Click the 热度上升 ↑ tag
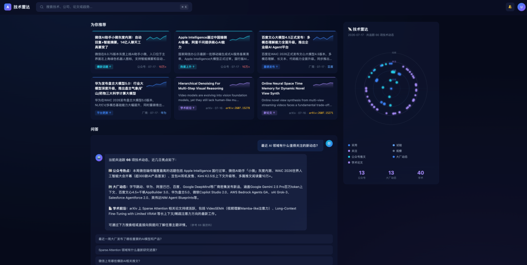This screenshot has width=527, height=265. coord(187,66)
